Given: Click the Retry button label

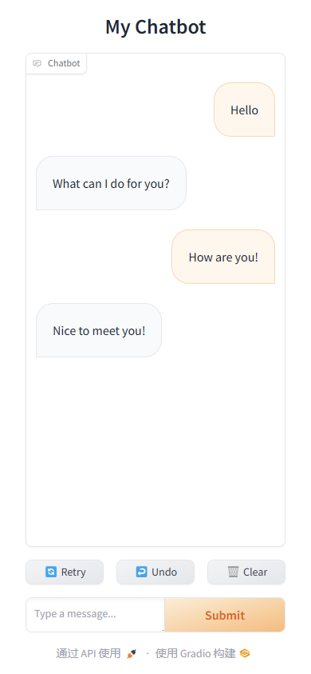Looking at the screenshot, I should pos(73,572).
